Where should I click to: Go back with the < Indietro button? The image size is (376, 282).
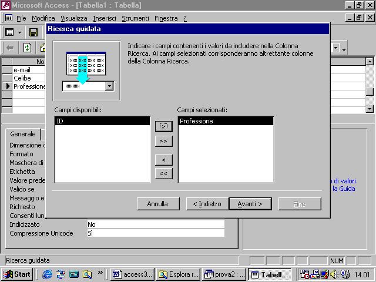pos(207,204)
